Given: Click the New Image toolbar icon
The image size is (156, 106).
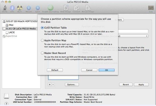Looking at the screenshot, I should pos(66,8).
